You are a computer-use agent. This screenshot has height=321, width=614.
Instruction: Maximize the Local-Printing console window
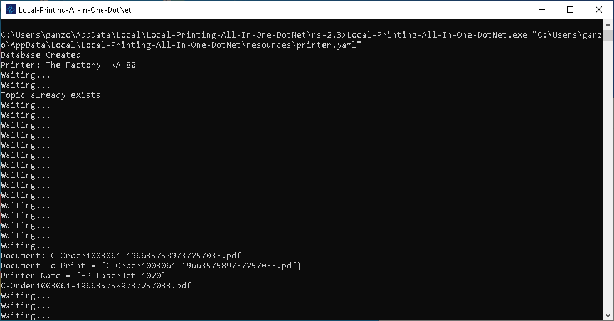[570, 10]
